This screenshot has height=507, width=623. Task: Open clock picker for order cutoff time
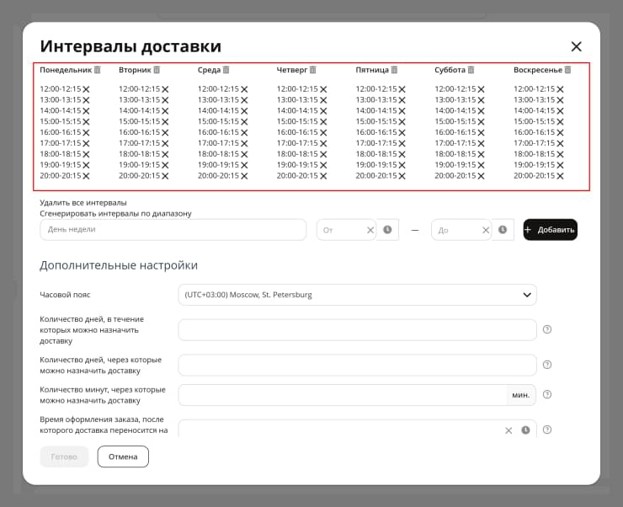point(525,430)
